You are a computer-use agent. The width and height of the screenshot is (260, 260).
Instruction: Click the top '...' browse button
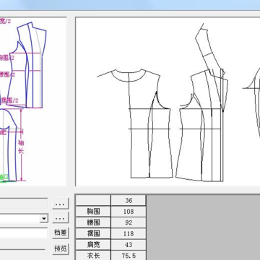(61, 204)
